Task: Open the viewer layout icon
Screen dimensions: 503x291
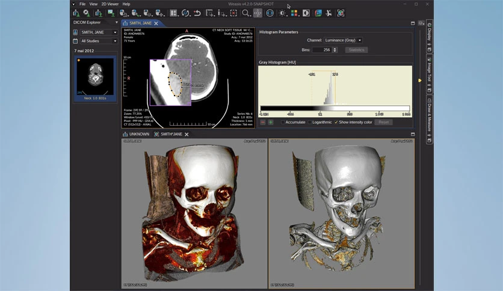Action: [174, 13]
